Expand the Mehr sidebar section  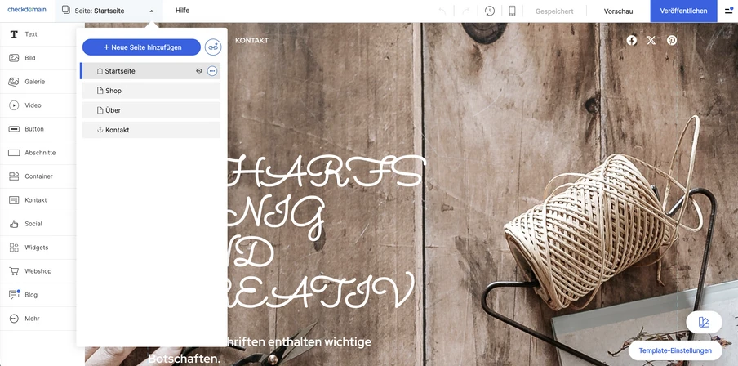point(15,319)
